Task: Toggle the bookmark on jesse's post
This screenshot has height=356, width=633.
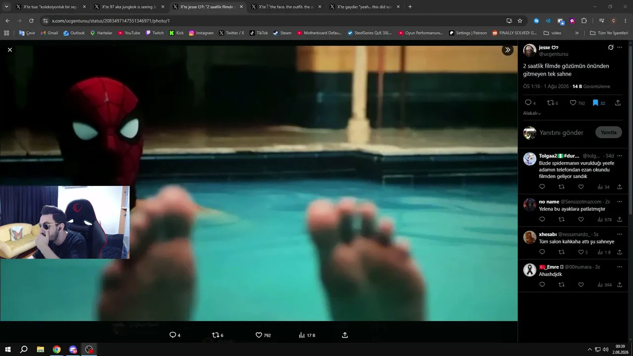Action: [595, 103]
